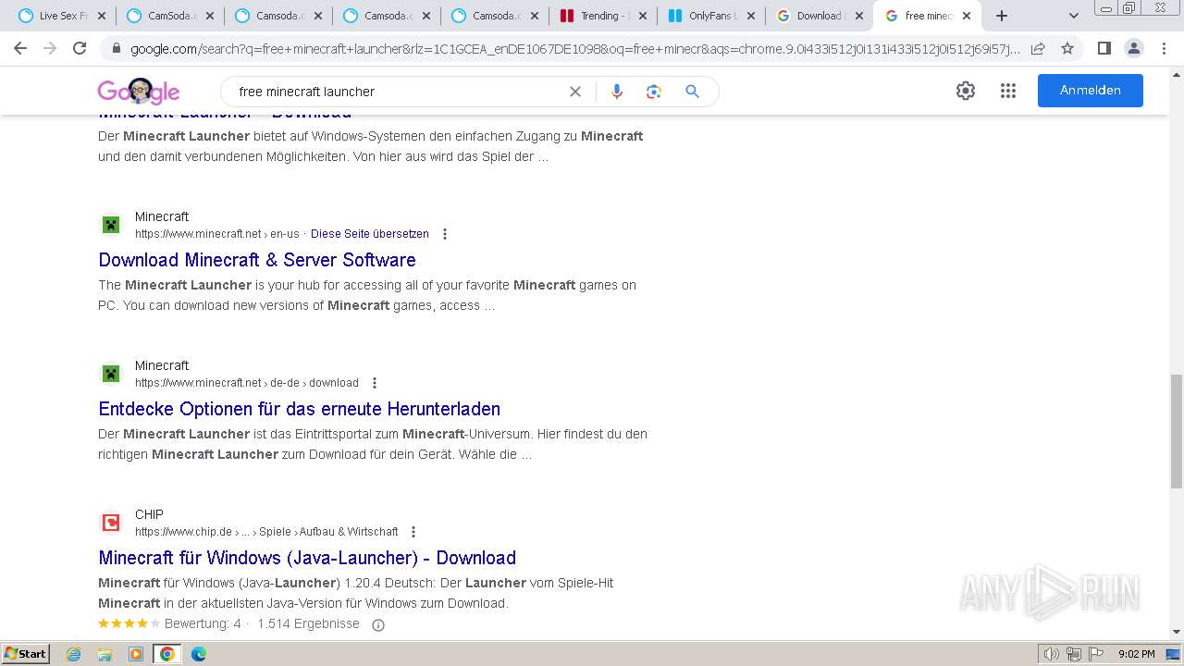Open more options for minecraft.net en-us result
Viewport: 1184px width, 666px height.
click(445, 234)
